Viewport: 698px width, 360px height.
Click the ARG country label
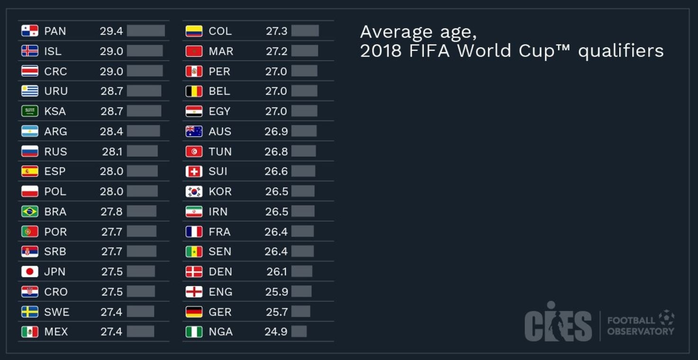[55, 131]
